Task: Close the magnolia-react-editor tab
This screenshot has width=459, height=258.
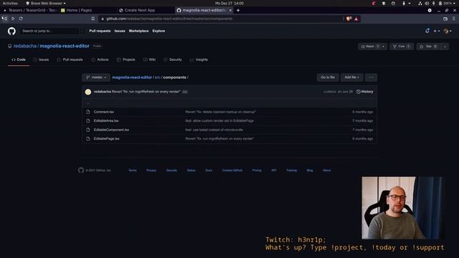Action: (x=230, y=10)
